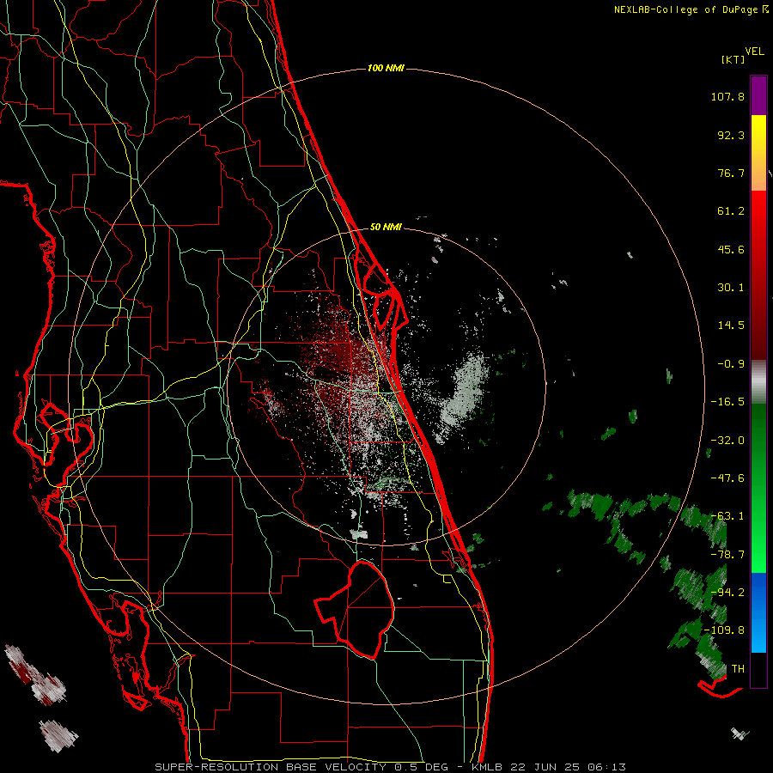The width and height of the screenshot is (773, 773).
Task: Select the yellow-orange segment of the color bar
Action: point(758,153)
